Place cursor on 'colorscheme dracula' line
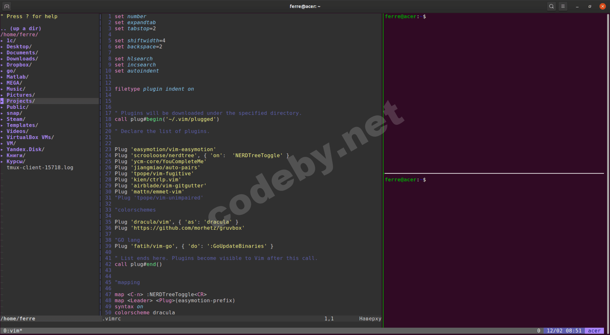The image size is (610, 335). [x=144, y=312]
